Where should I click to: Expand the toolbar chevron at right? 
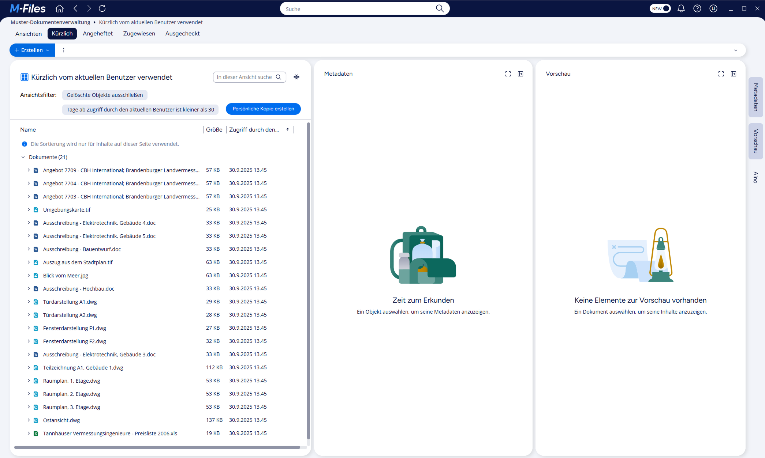click(x=736, y=50)
